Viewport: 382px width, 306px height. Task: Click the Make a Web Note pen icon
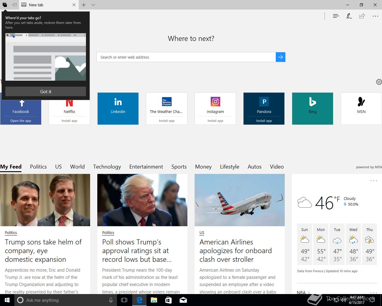349,16
